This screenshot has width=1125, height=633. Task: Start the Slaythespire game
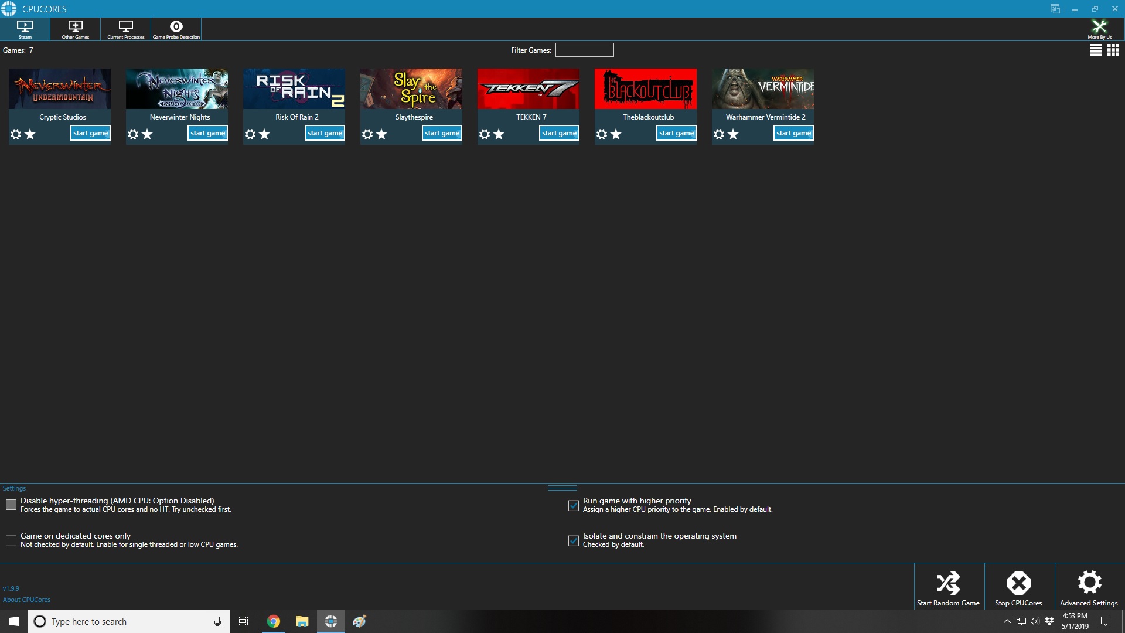[x=442, y=133]
